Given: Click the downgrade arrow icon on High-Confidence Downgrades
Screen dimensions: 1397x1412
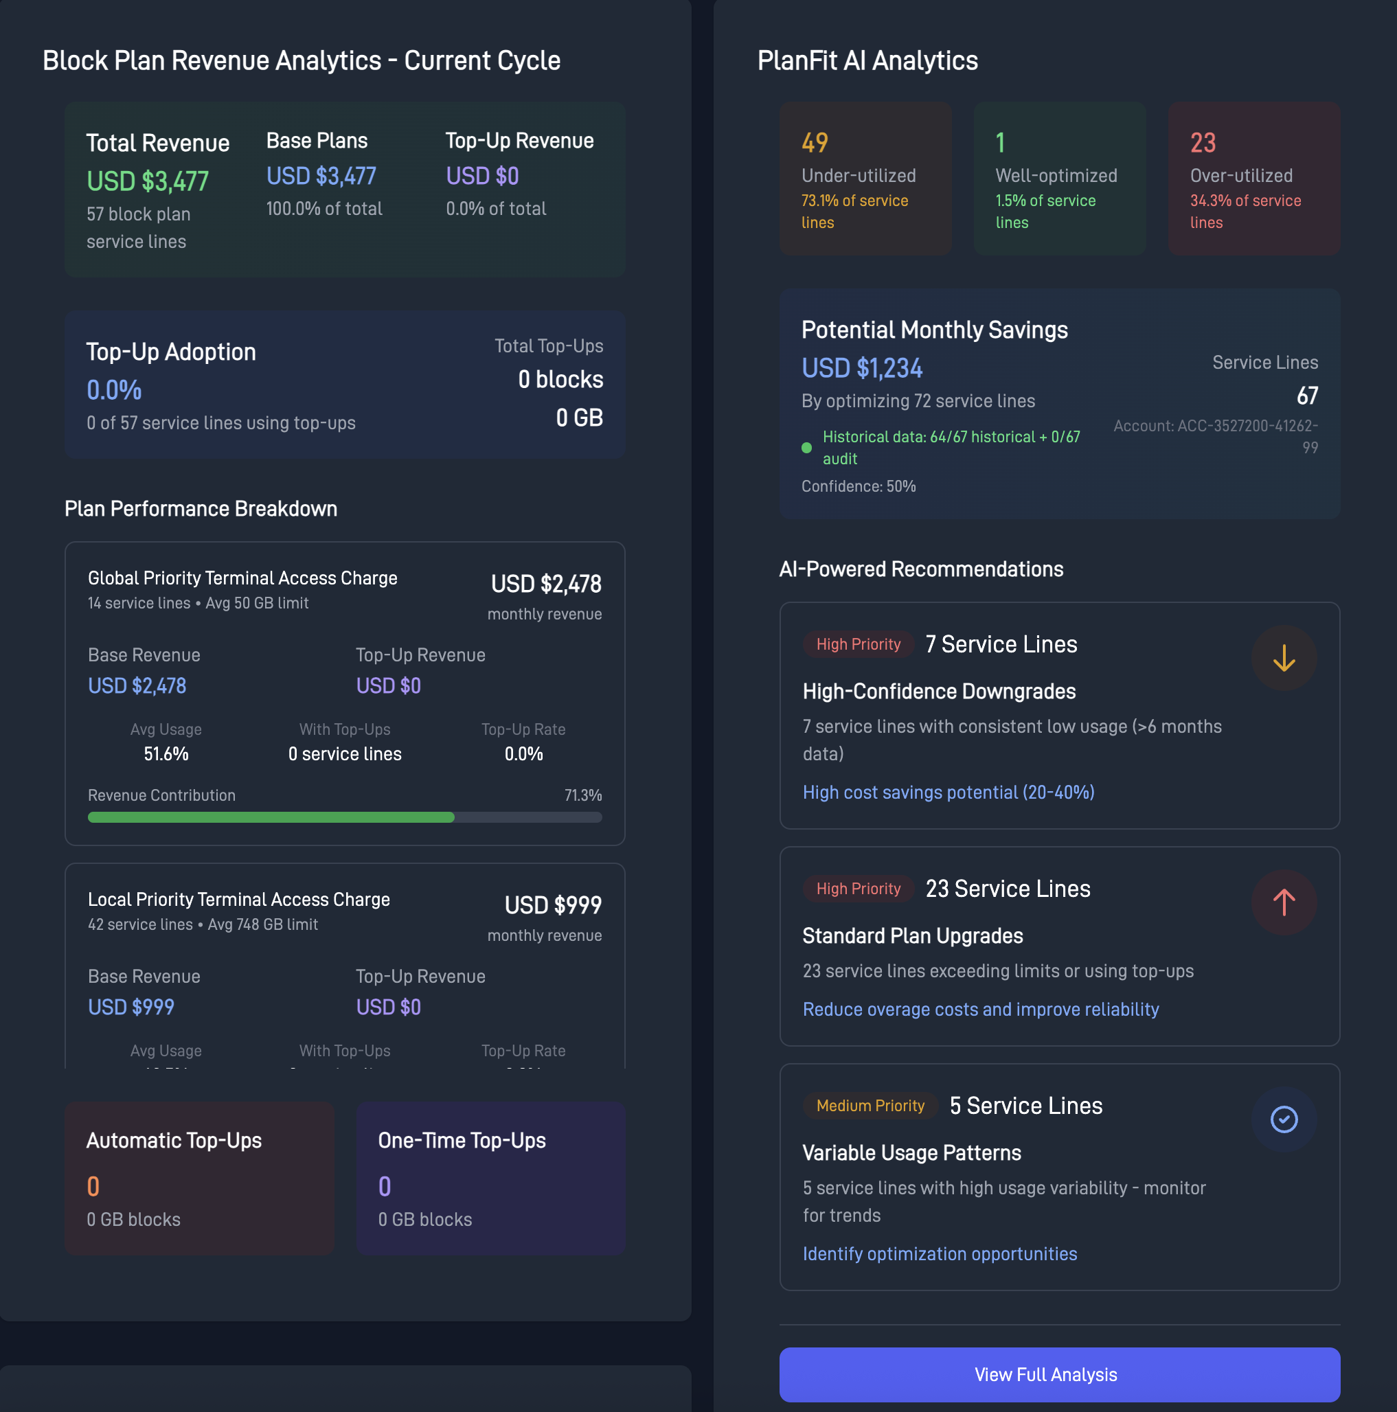Looking at the screenshot, I should [x=1284, y=659].
